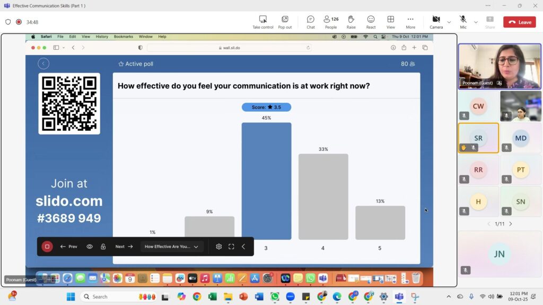Click Next in the Slido control bar
The image size is (543, 305).
(x=124, y=247)
